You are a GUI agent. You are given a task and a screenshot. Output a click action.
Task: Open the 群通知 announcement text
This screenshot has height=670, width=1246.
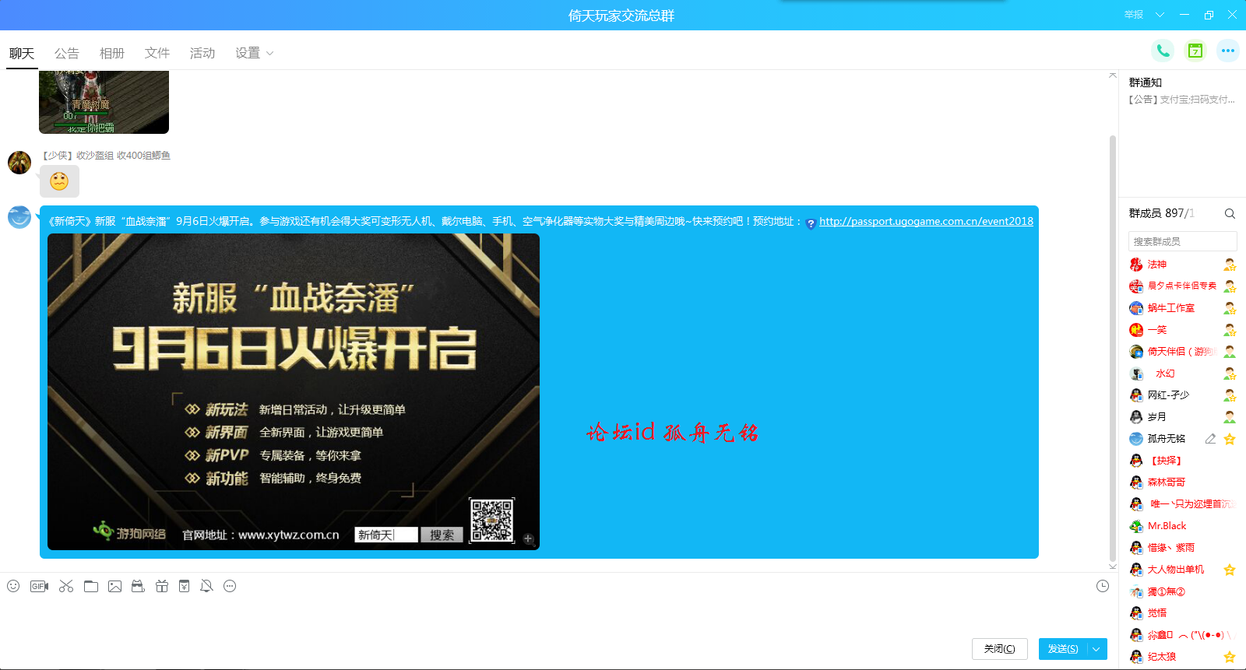[1181, 100]
